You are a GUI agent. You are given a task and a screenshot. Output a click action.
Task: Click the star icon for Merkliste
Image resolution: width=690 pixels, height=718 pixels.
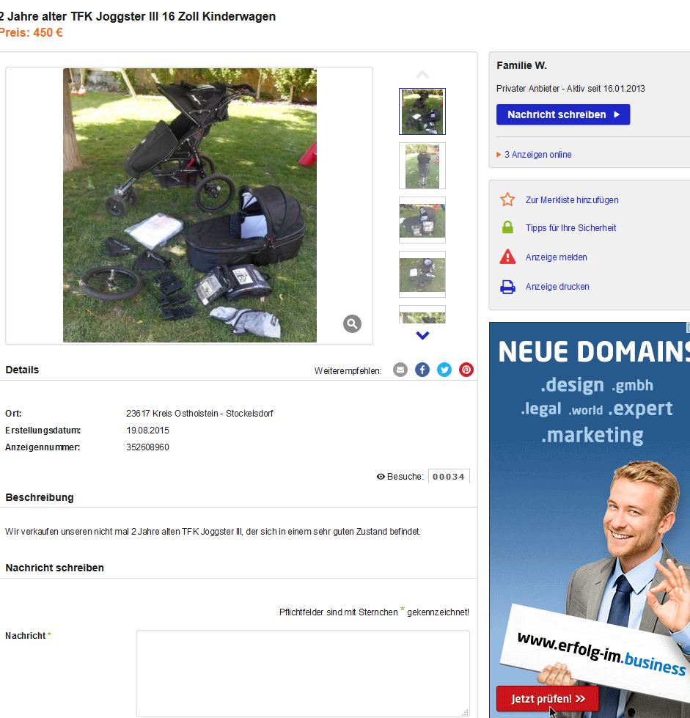(507, 199)
